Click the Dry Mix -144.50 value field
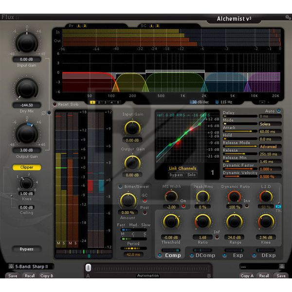 pos(27,105)
